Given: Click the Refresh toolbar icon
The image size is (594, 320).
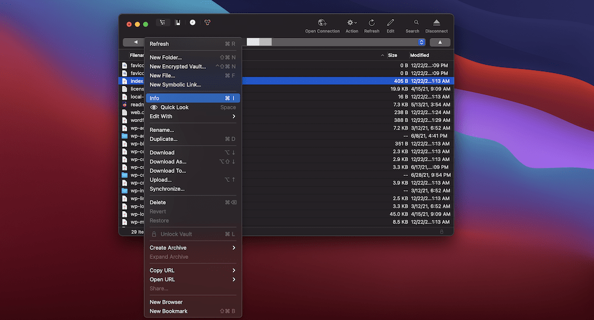Looking at the screenshot, I should tap(372, 23).
